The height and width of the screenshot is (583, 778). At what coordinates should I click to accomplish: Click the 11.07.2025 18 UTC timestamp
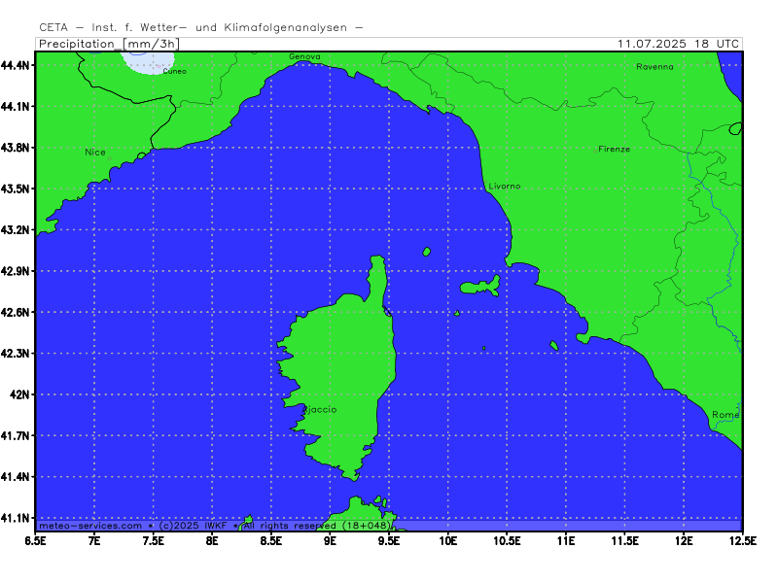[678, 44]
